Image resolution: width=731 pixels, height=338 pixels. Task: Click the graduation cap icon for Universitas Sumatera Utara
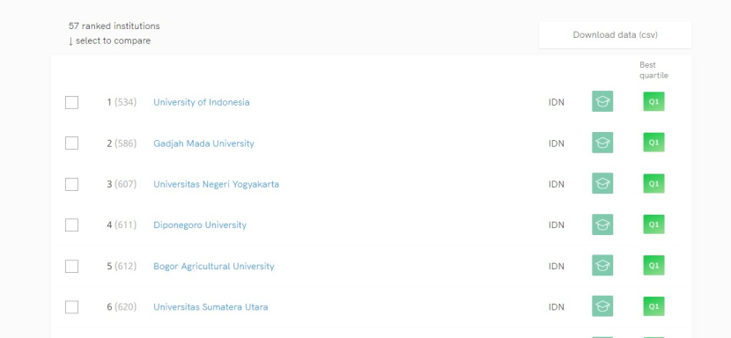click(x=602, y=305)
